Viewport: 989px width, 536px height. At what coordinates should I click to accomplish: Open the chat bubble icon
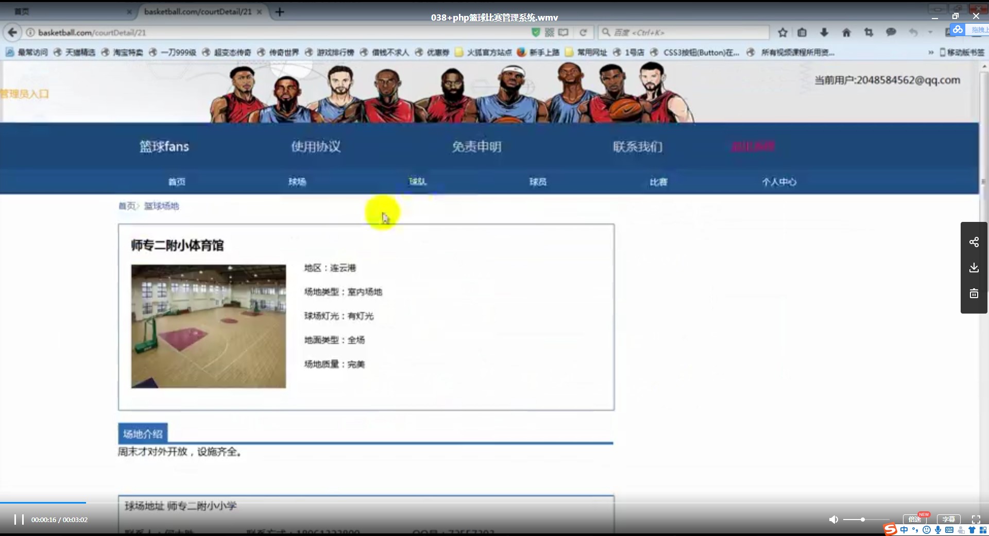891,32
